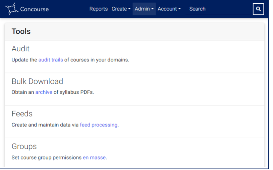
Task: Open the Admin dropdown menu
Action: coord(144,9)
